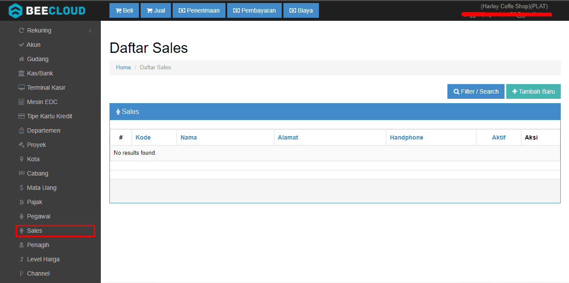This screenshot has height=283, width=569.
Task: Click the Akun checkmark icon
Action: click(x=22, y=45)
